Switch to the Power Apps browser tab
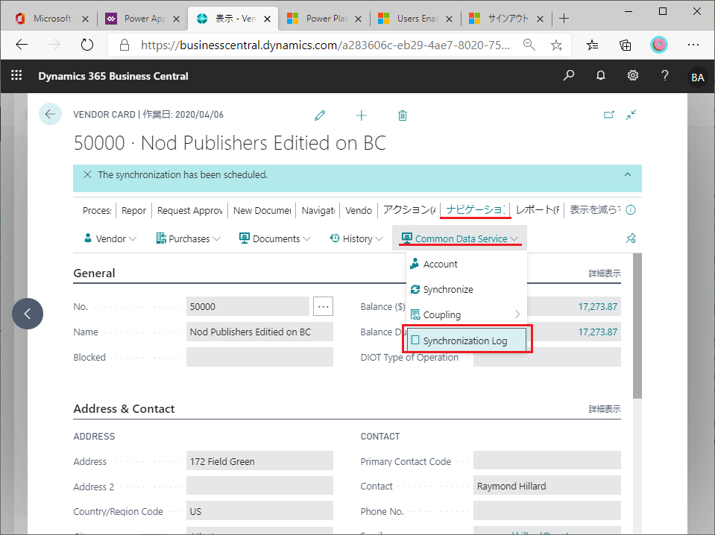This screenshot has height=535, width=715. tap(143, 18)
